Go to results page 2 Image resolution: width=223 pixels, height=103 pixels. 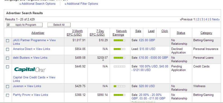coord(198,19)
